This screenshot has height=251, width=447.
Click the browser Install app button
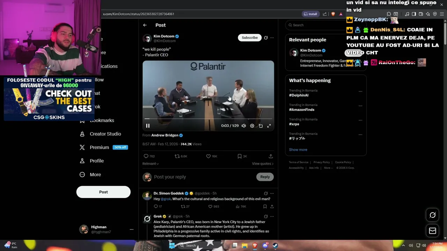(x=310, y=14)
